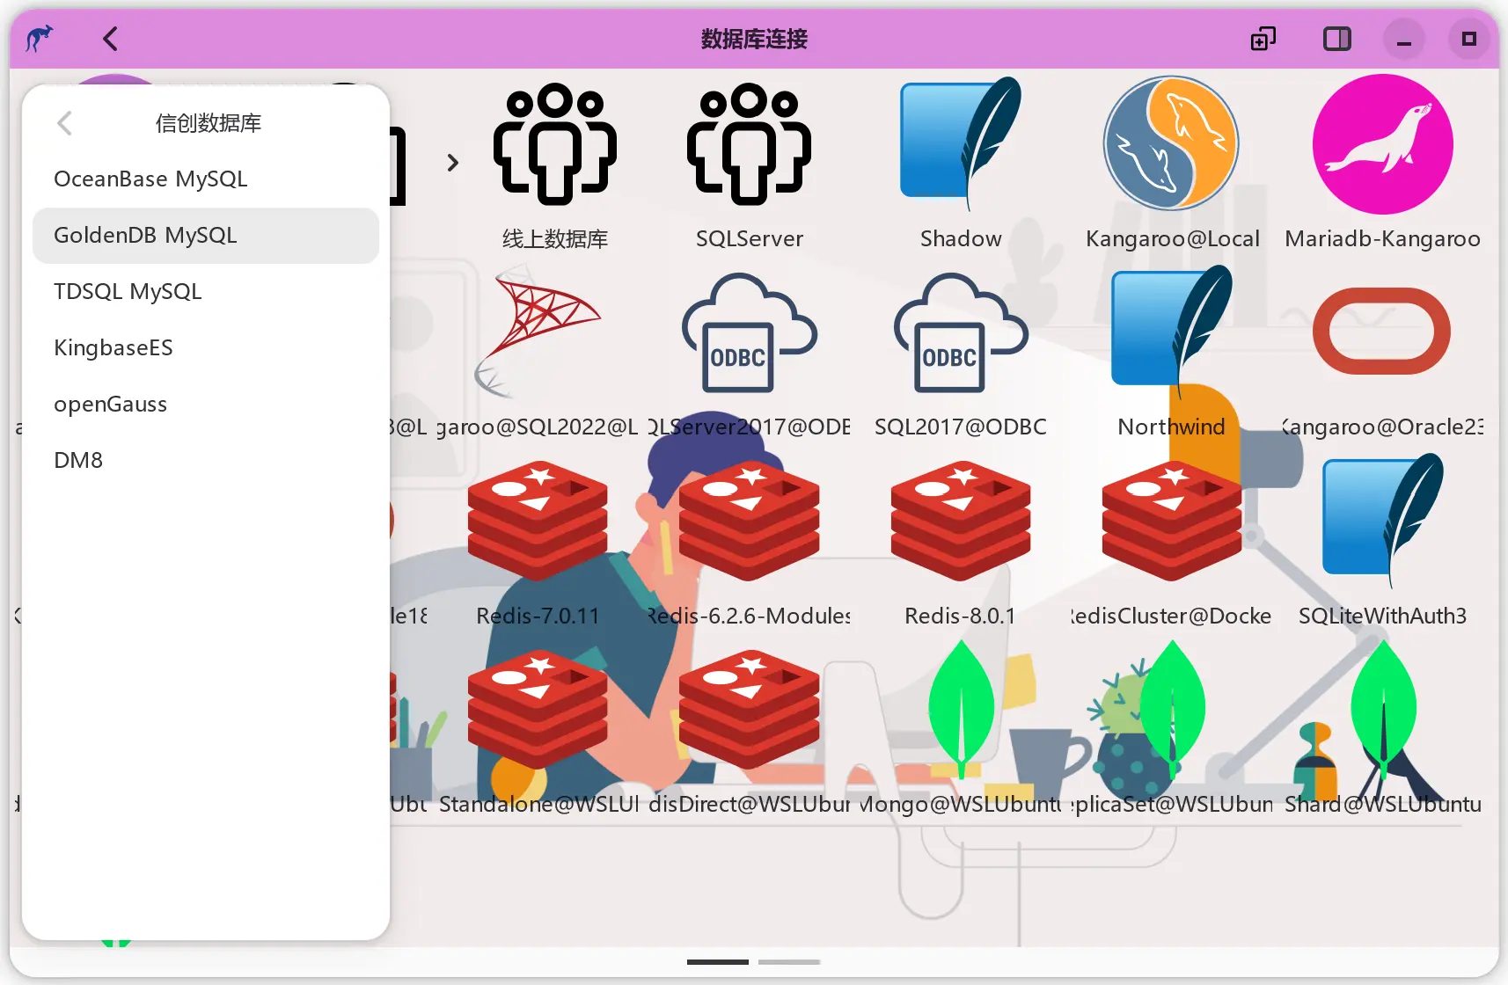Choose KingbaseES in the menu
Viewport: 1508px width, 985px height.
(x=206, y=348)
